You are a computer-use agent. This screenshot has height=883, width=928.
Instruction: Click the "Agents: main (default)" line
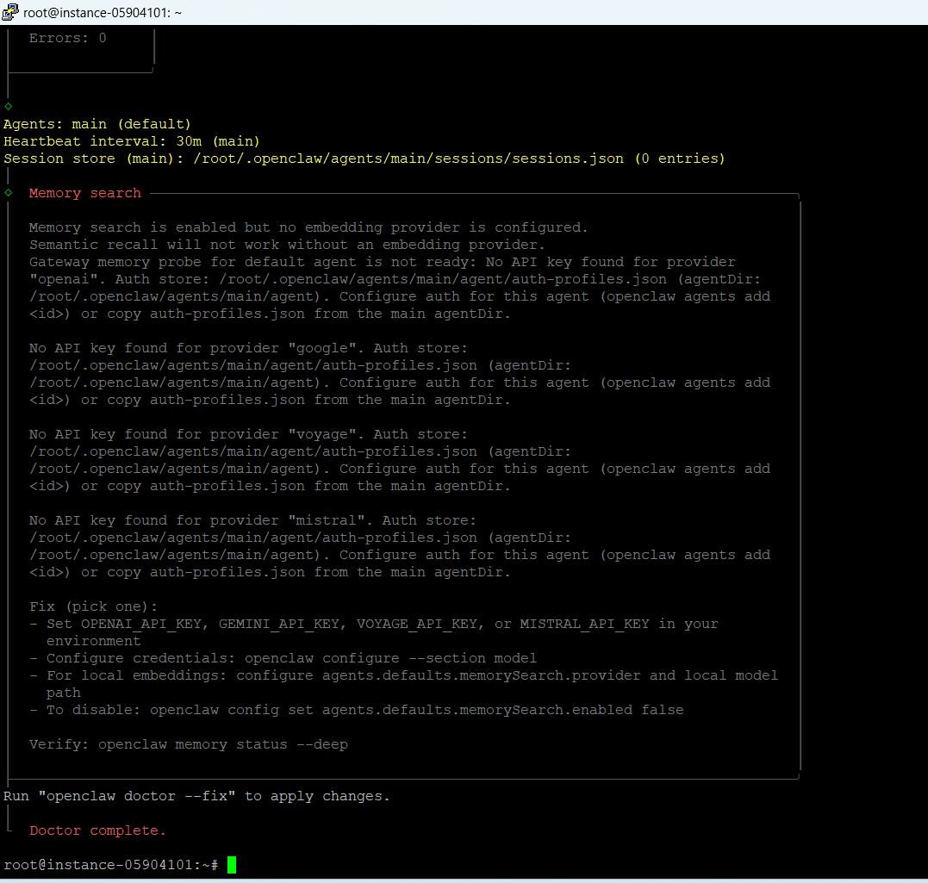97,124
